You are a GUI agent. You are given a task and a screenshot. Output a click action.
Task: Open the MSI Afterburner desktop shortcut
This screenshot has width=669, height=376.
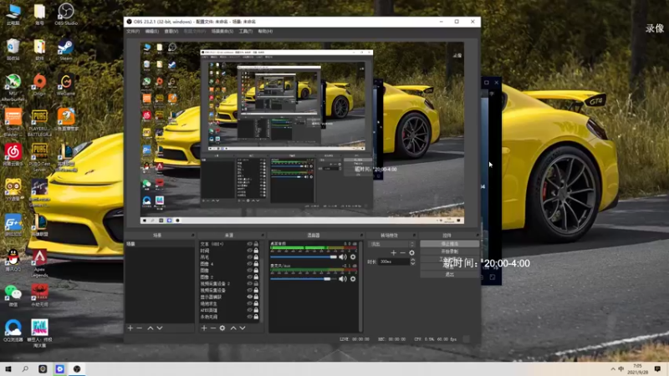click(13, 88)
